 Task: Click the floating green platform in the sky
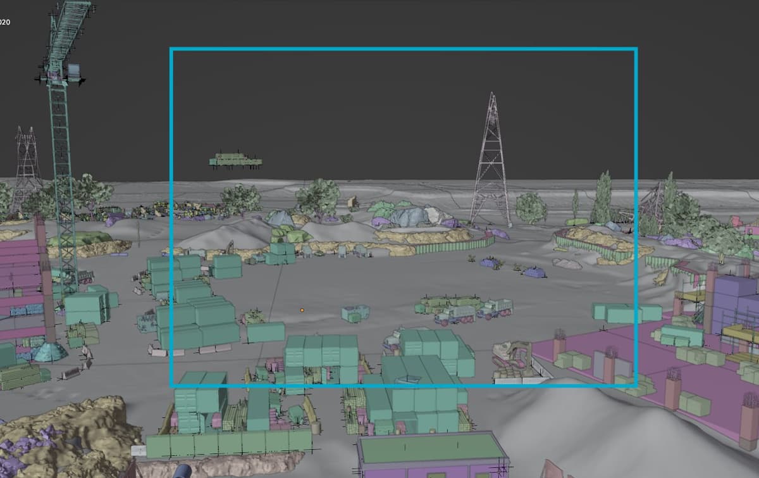(235, 160)
